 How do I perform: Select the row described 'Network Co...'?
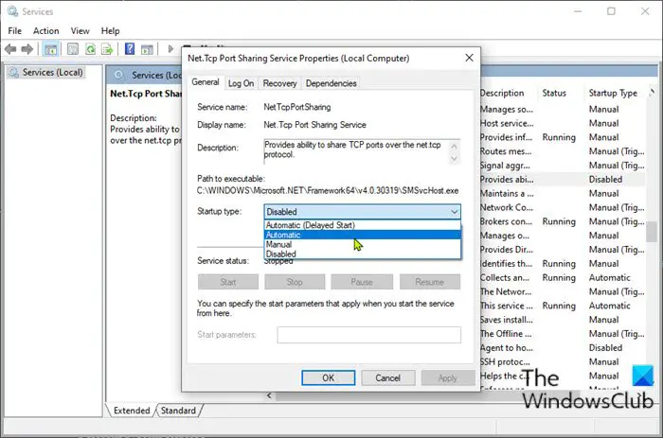[x=563, y=207]
